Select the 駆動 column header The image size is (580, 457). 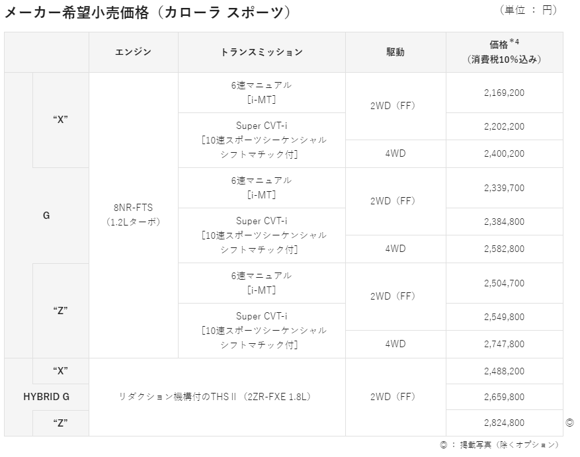coord(395,52)
